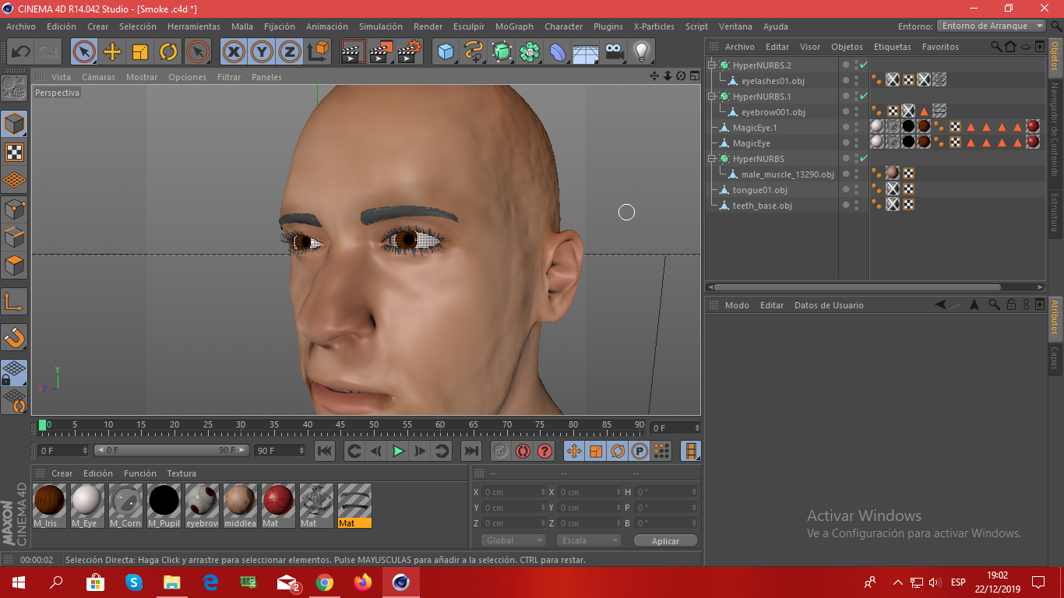The height and width of the screenshot is (598, 1064).
Task: Open the Cámaras viewport menu
Action: coord(98,77)
